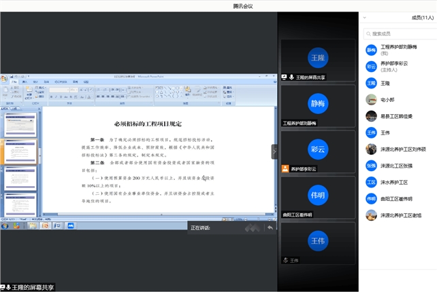Click the Increase Indent icon in the ribbon
This screenshot has height=292, width=437.
117,90
